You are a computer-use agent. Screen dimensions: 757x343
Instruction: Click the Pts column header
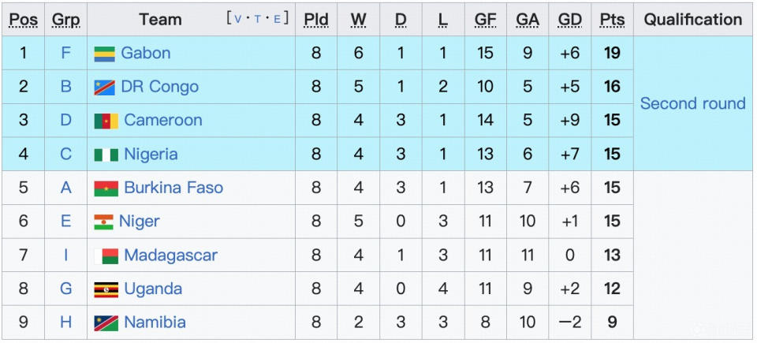612,20
